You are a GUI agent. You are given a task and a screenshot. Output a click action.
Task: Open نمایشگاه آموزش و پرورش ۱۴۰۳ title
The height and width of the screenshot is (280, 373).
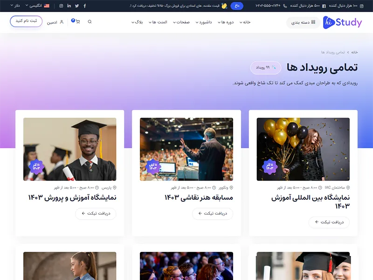coord(72,197)
